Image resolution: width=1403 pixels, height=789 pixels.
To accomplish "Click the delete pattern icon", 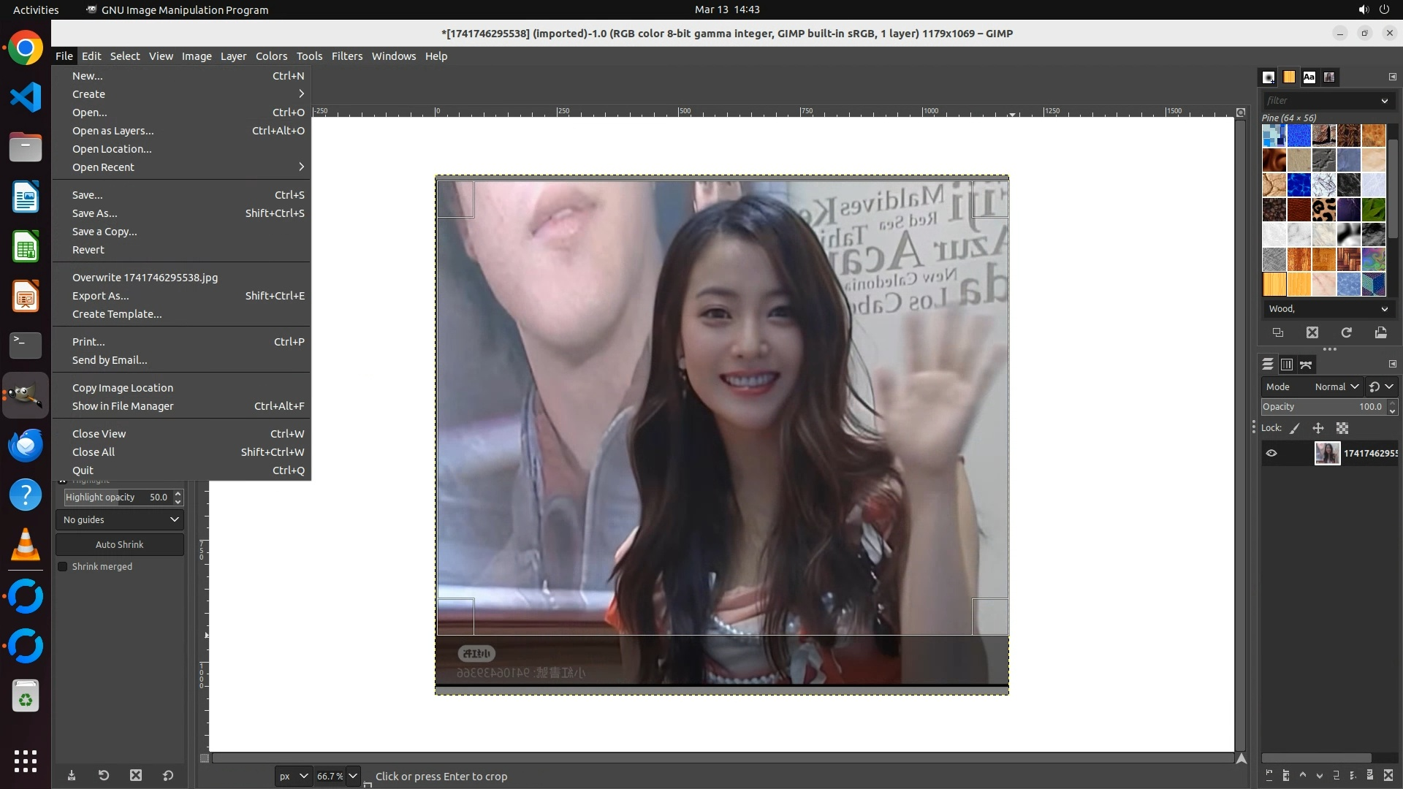I will coord(1312,332).
